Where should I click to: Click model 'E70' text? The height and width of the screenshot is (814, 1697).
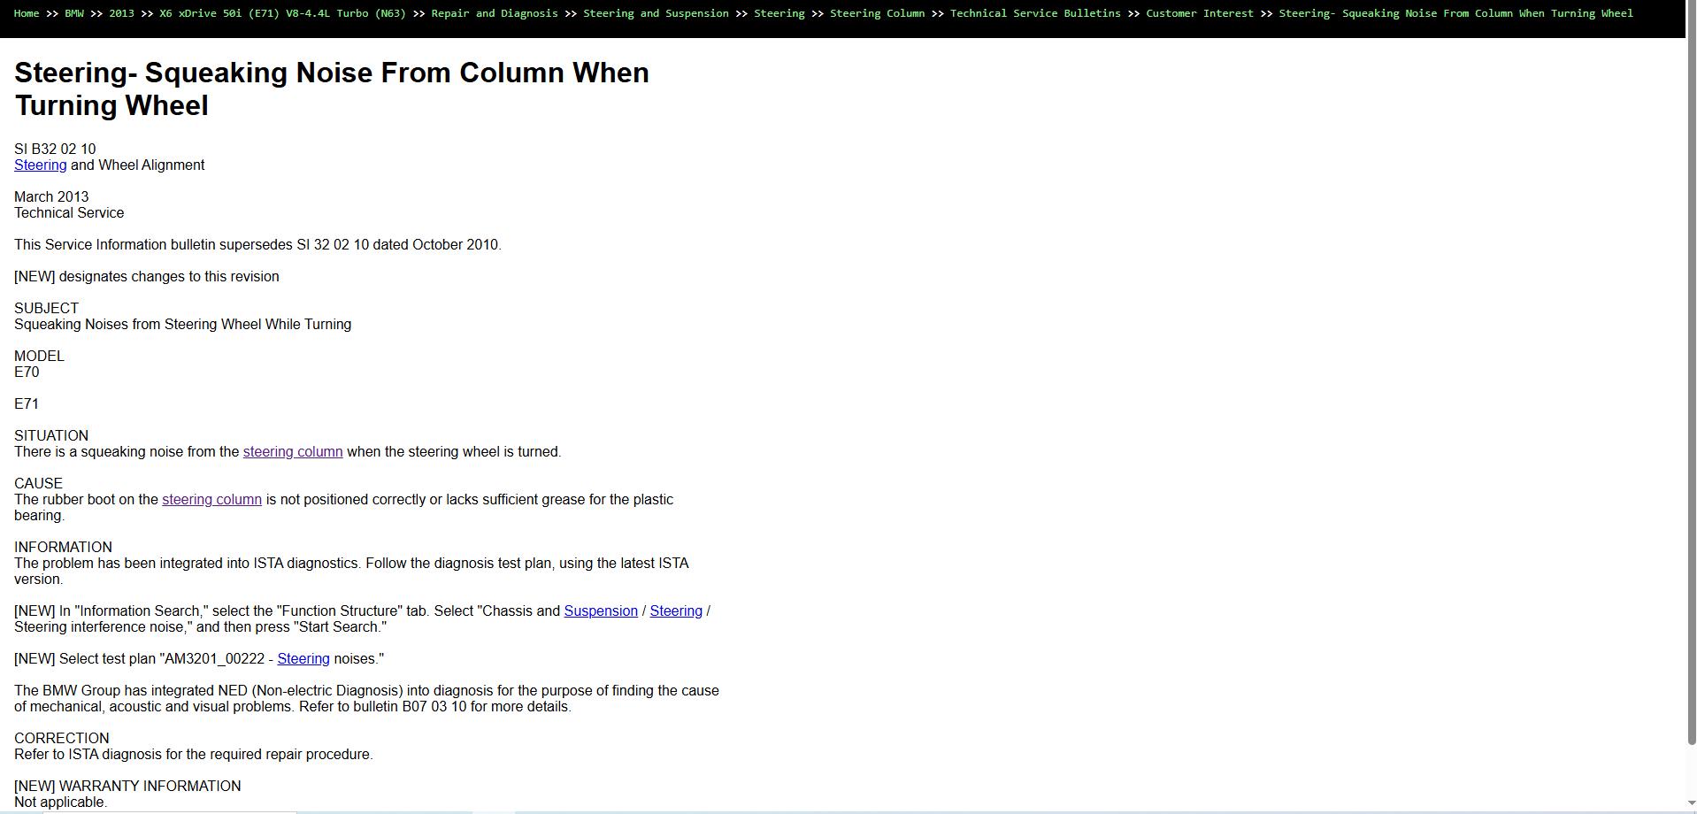(27, 372)
